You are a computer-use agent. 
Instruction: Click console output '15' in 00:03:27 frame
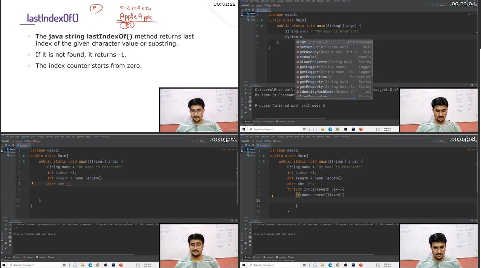click(x=15, y=228)
